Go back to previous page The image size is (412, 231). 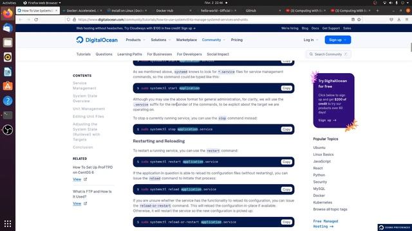tap(21, 20)
